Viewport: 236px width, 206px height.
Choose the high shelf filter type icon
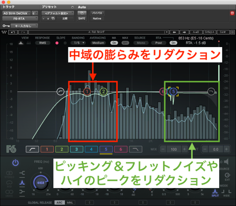[x=22, y=192]
